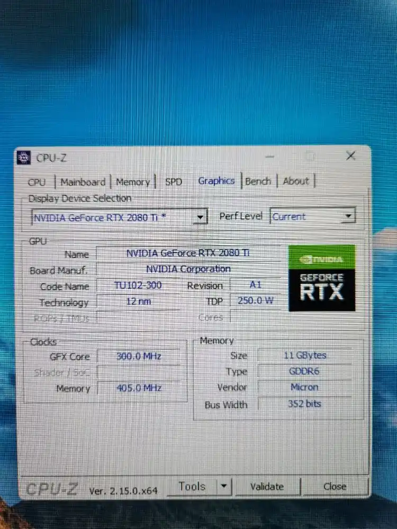Open the Display Device Selection dropdown arrow
This screenshot has height=529, width=397.
pyautogui.click(x=200, y=216)
